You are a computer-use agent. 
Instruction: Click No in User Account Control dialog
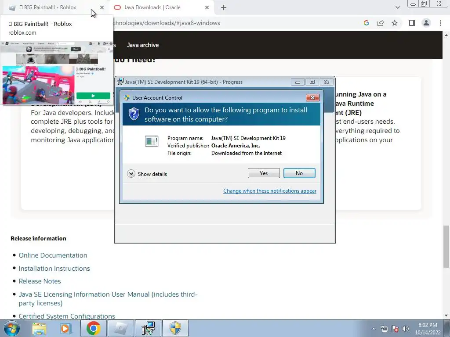299,173
